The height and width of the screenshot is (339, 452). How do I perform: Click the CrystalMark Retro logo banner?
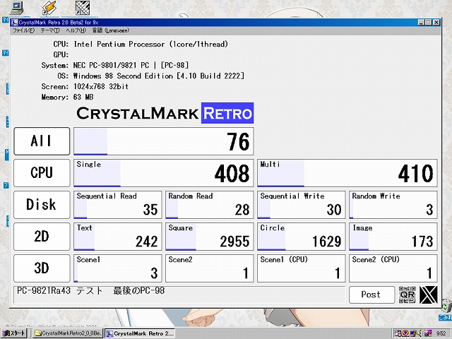coord(165,113)
